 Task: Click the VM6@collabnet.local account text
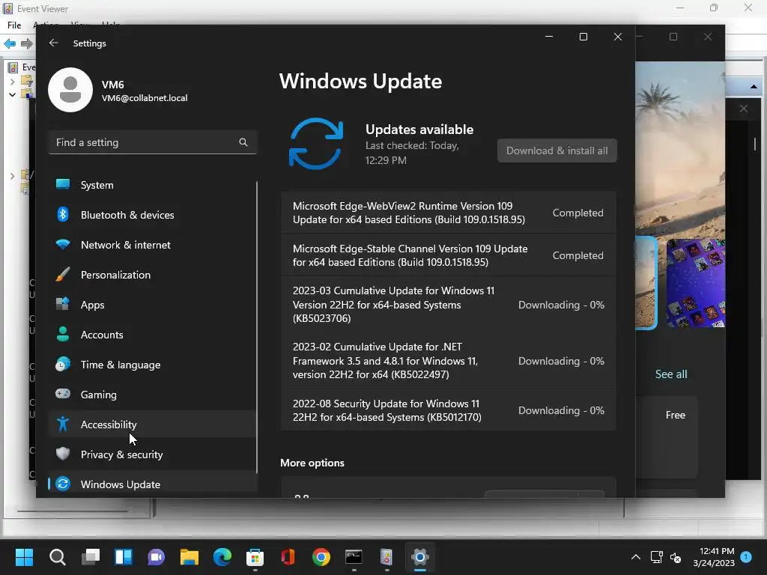[x=145, y=98]
